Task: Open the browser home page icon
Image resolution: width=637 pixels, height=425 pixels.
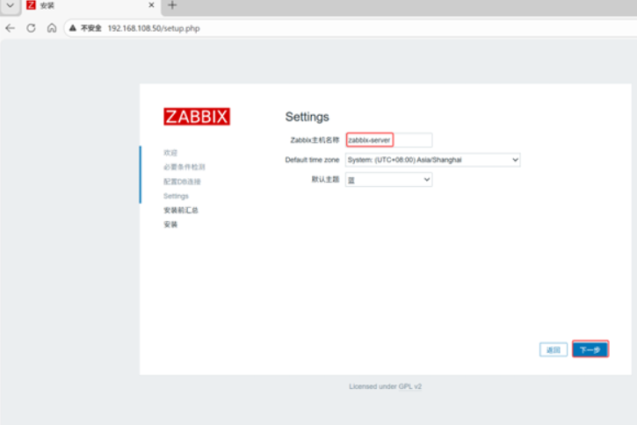Action: 52,28
